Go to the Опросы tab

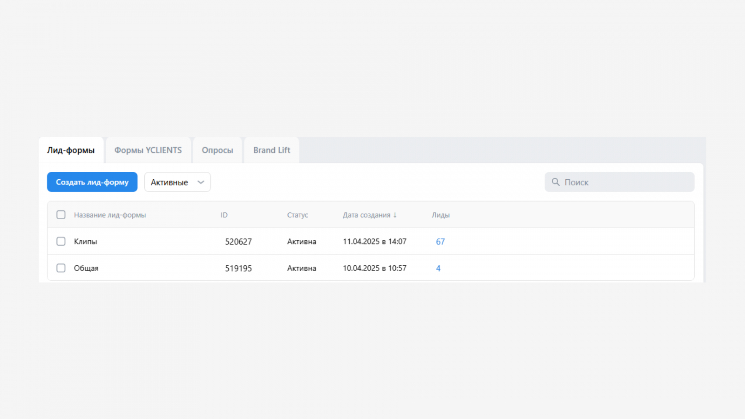click(217, 150)
